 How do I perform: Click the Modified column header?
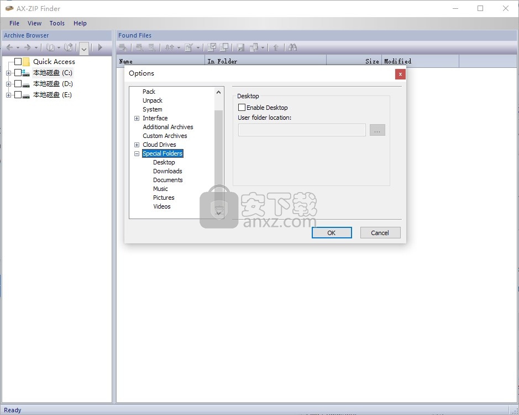click(421, 61)
